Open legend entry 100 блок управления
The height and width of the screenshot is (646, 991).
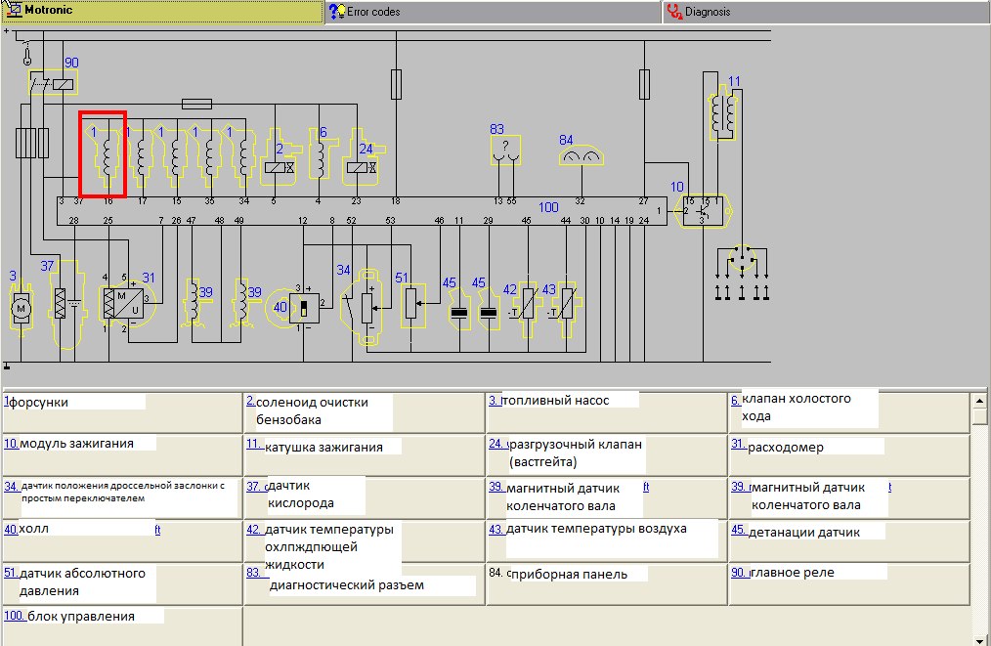click(14, 616)
